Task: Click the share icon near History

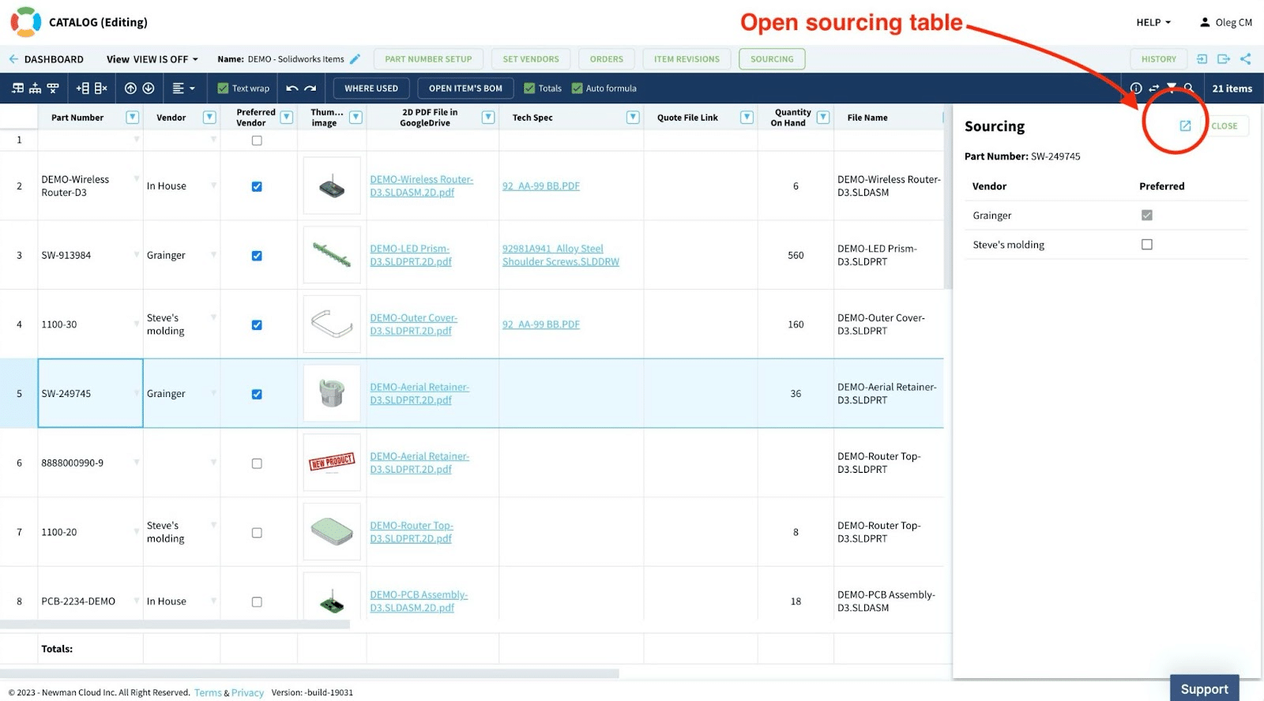Action: pos(1246,59)
